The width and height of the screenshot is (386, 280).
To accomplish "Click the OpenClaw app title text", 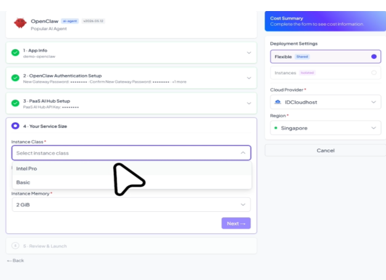I will tap(44, 21).
